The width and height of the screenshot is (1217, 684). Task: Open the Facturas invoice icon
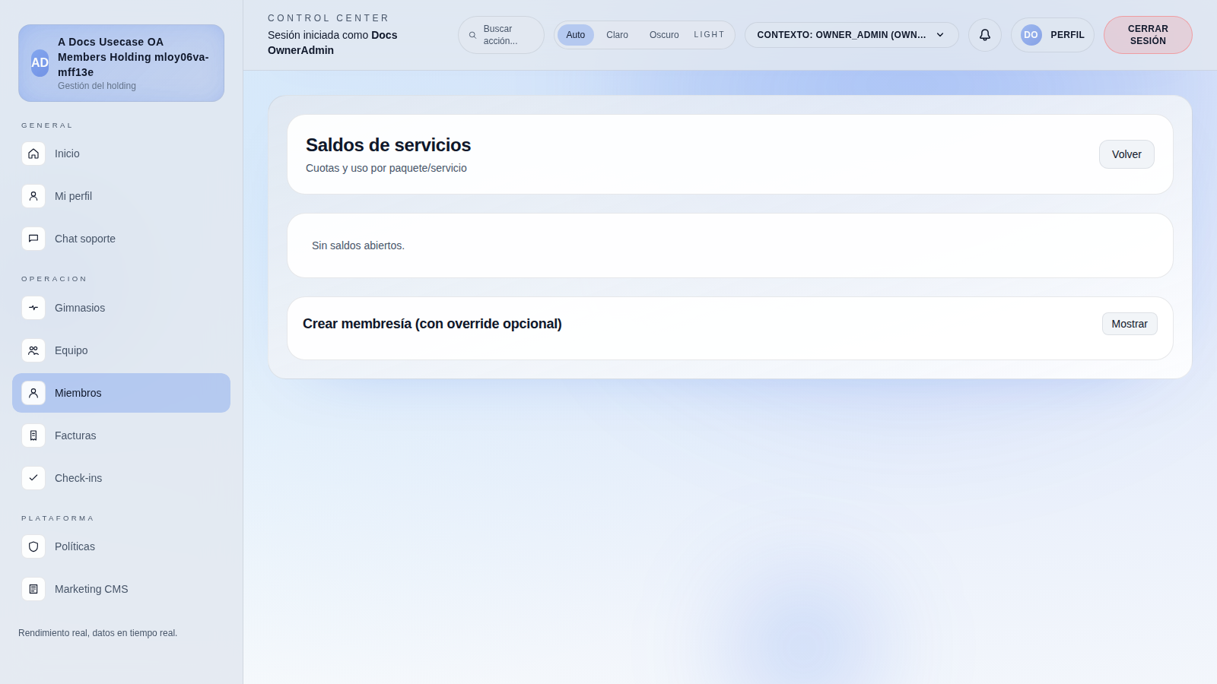click(33, 435)
